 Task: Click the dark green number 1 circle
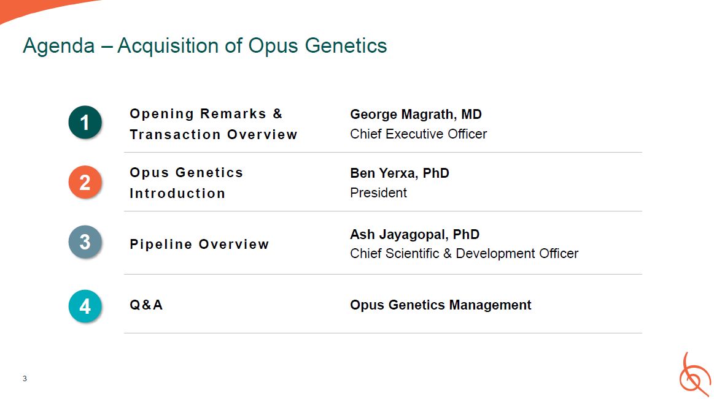point(85,123)
